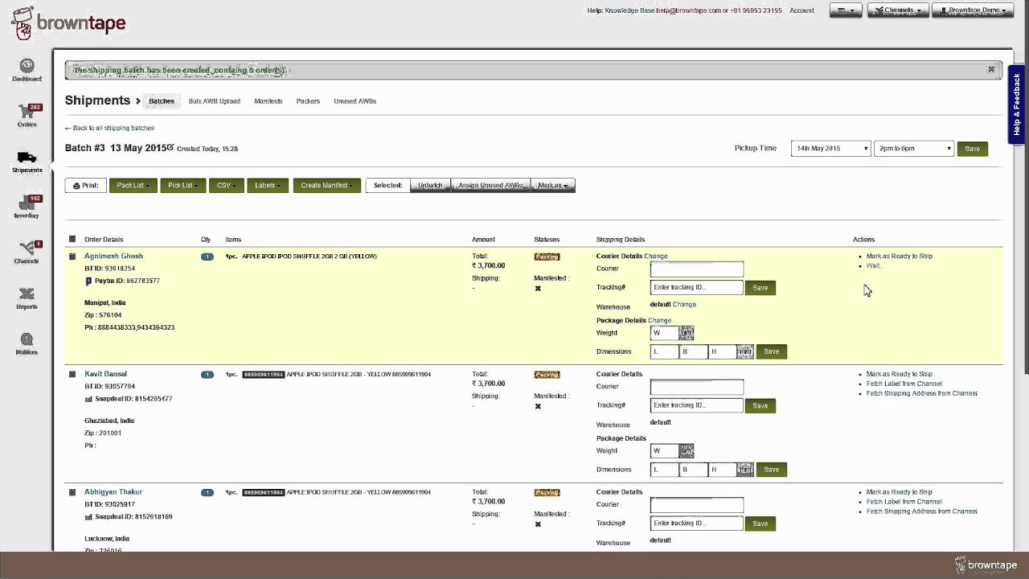Open Notifiers icon in sidebar
Image resolution: width=1029 pixels, height=579 pixels.
(x=27, y=339)
